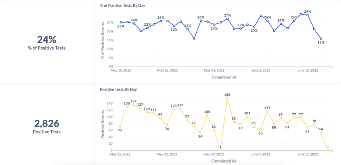
Task: Open the '% of Positive Tests By Day' chart title
Action: [x=123, y=6]
